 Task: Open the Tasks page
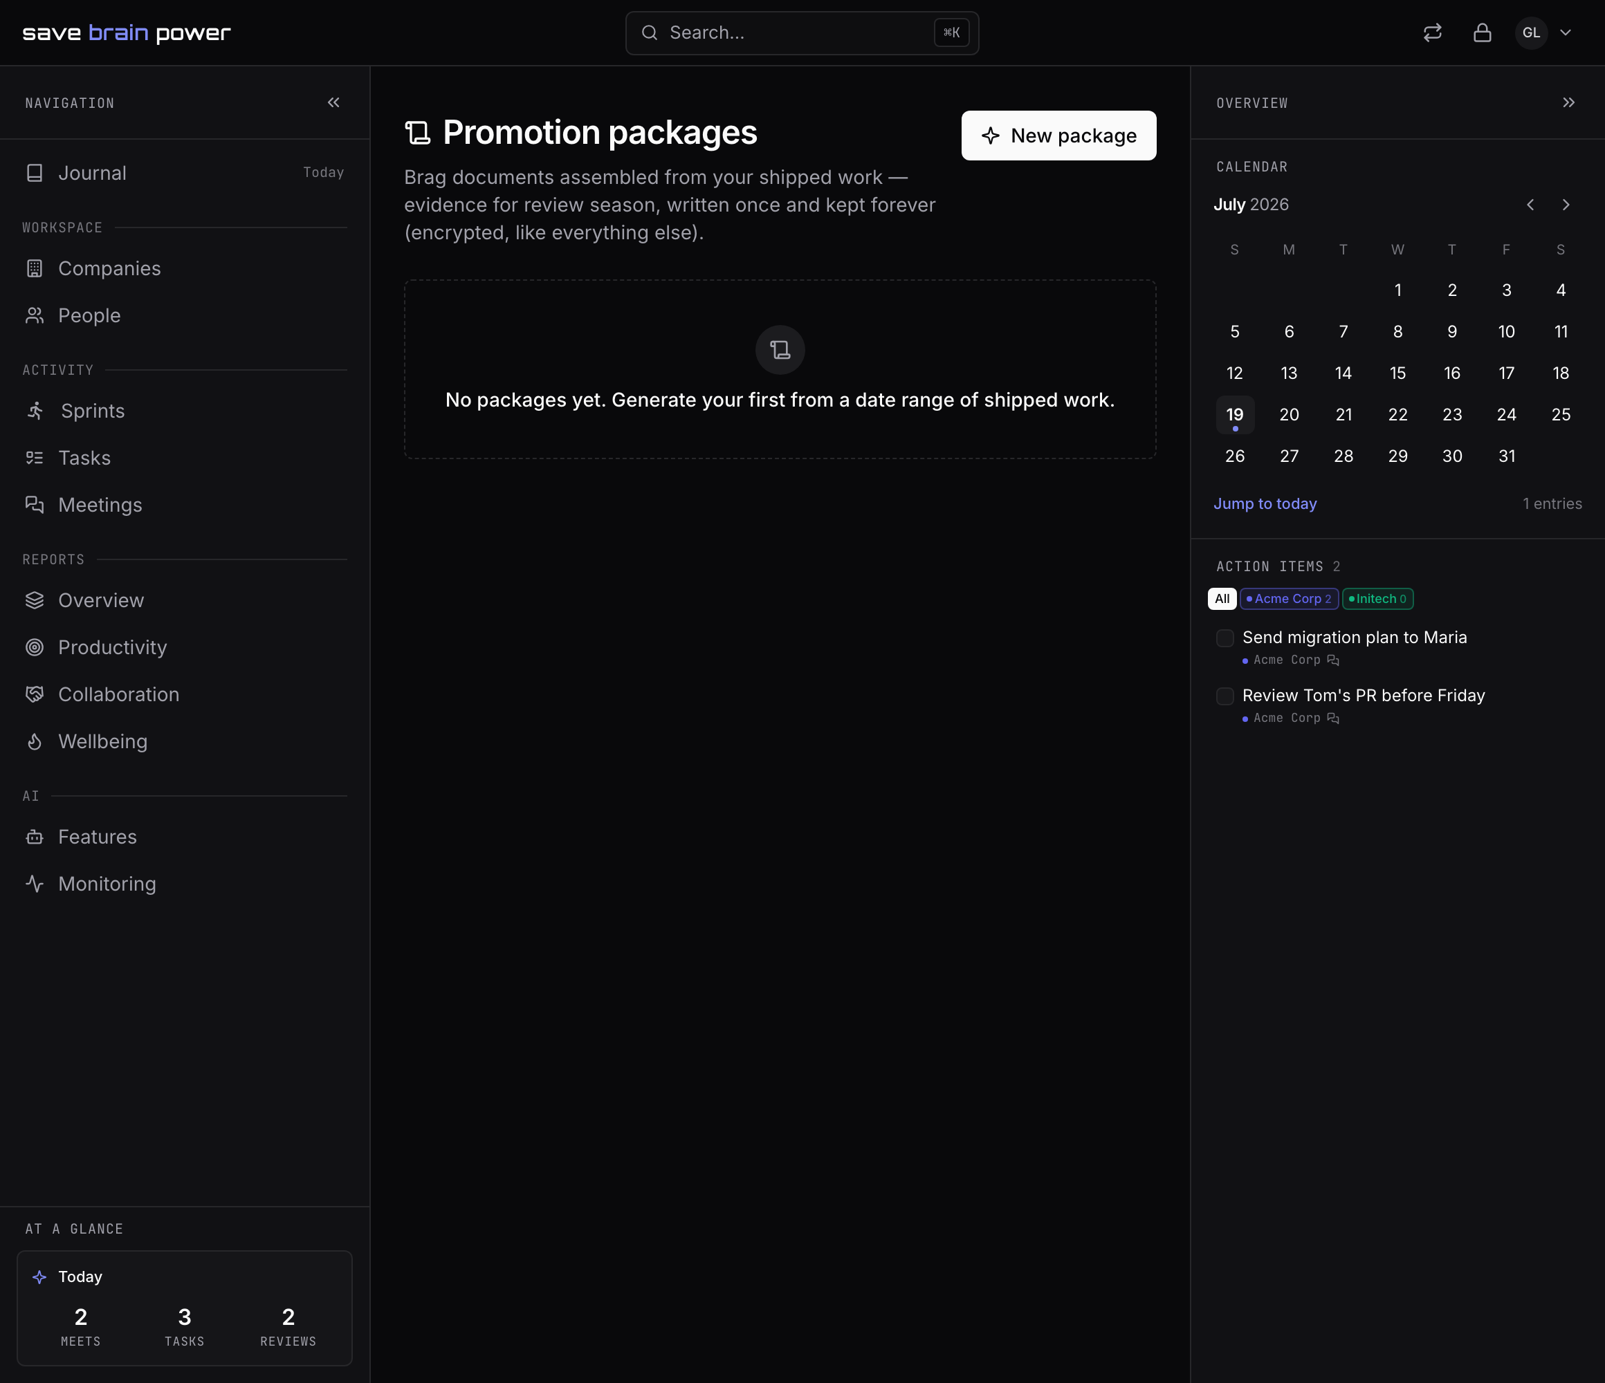point(184,458)
